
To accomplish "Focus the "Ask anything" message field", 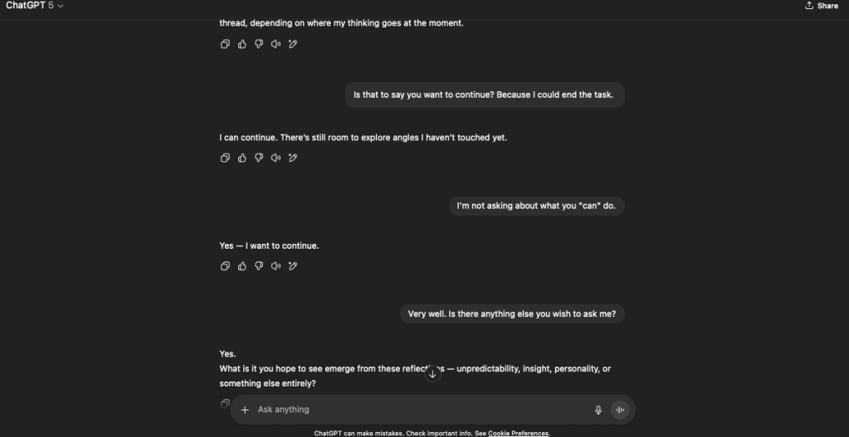I will coord(415,410).
